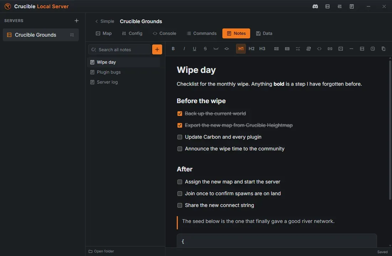Insert a task checklist
The image size is (392, 256).
298,49
